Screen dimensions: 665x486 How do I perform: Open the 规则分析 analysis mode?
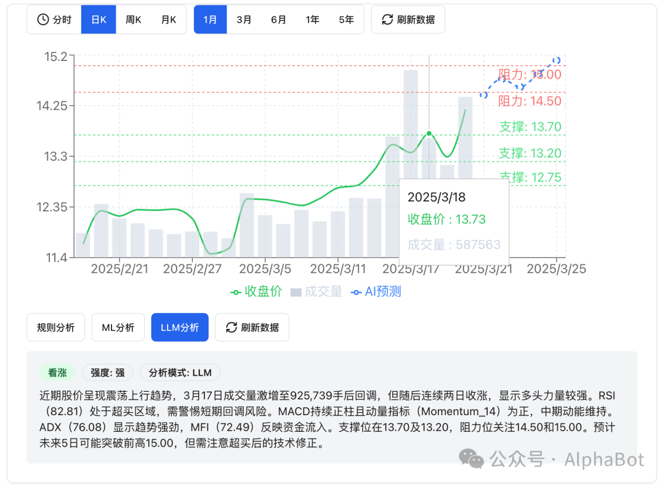tap(55, 327)
